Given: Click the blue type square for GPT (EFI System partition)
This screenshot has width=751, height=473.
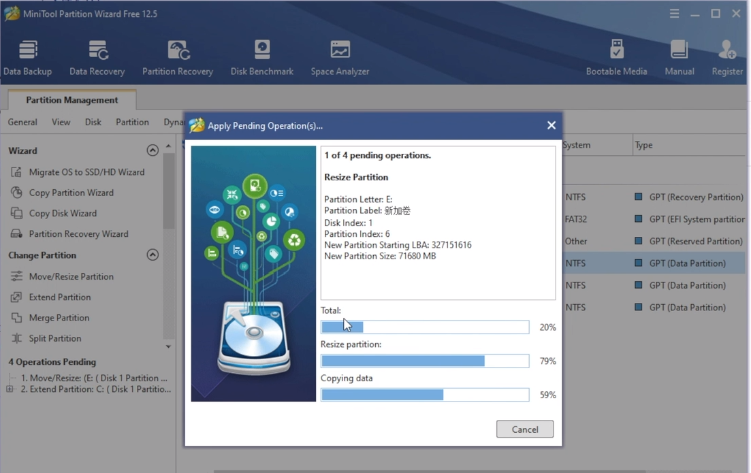Looking at the screenshot, I should click(x=638, y=218).
